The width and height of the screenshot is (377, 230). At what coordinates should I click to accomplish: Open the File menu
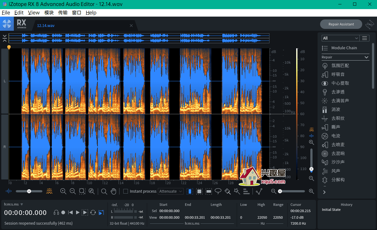pos(6,13)
